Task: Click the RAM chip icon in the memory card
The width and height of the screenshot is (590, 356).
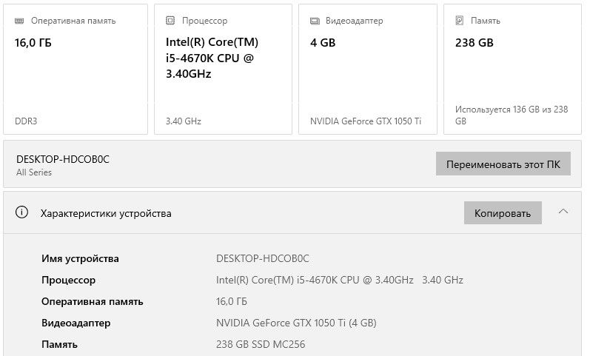Action: pyautogui.click(x=20, y=21)
